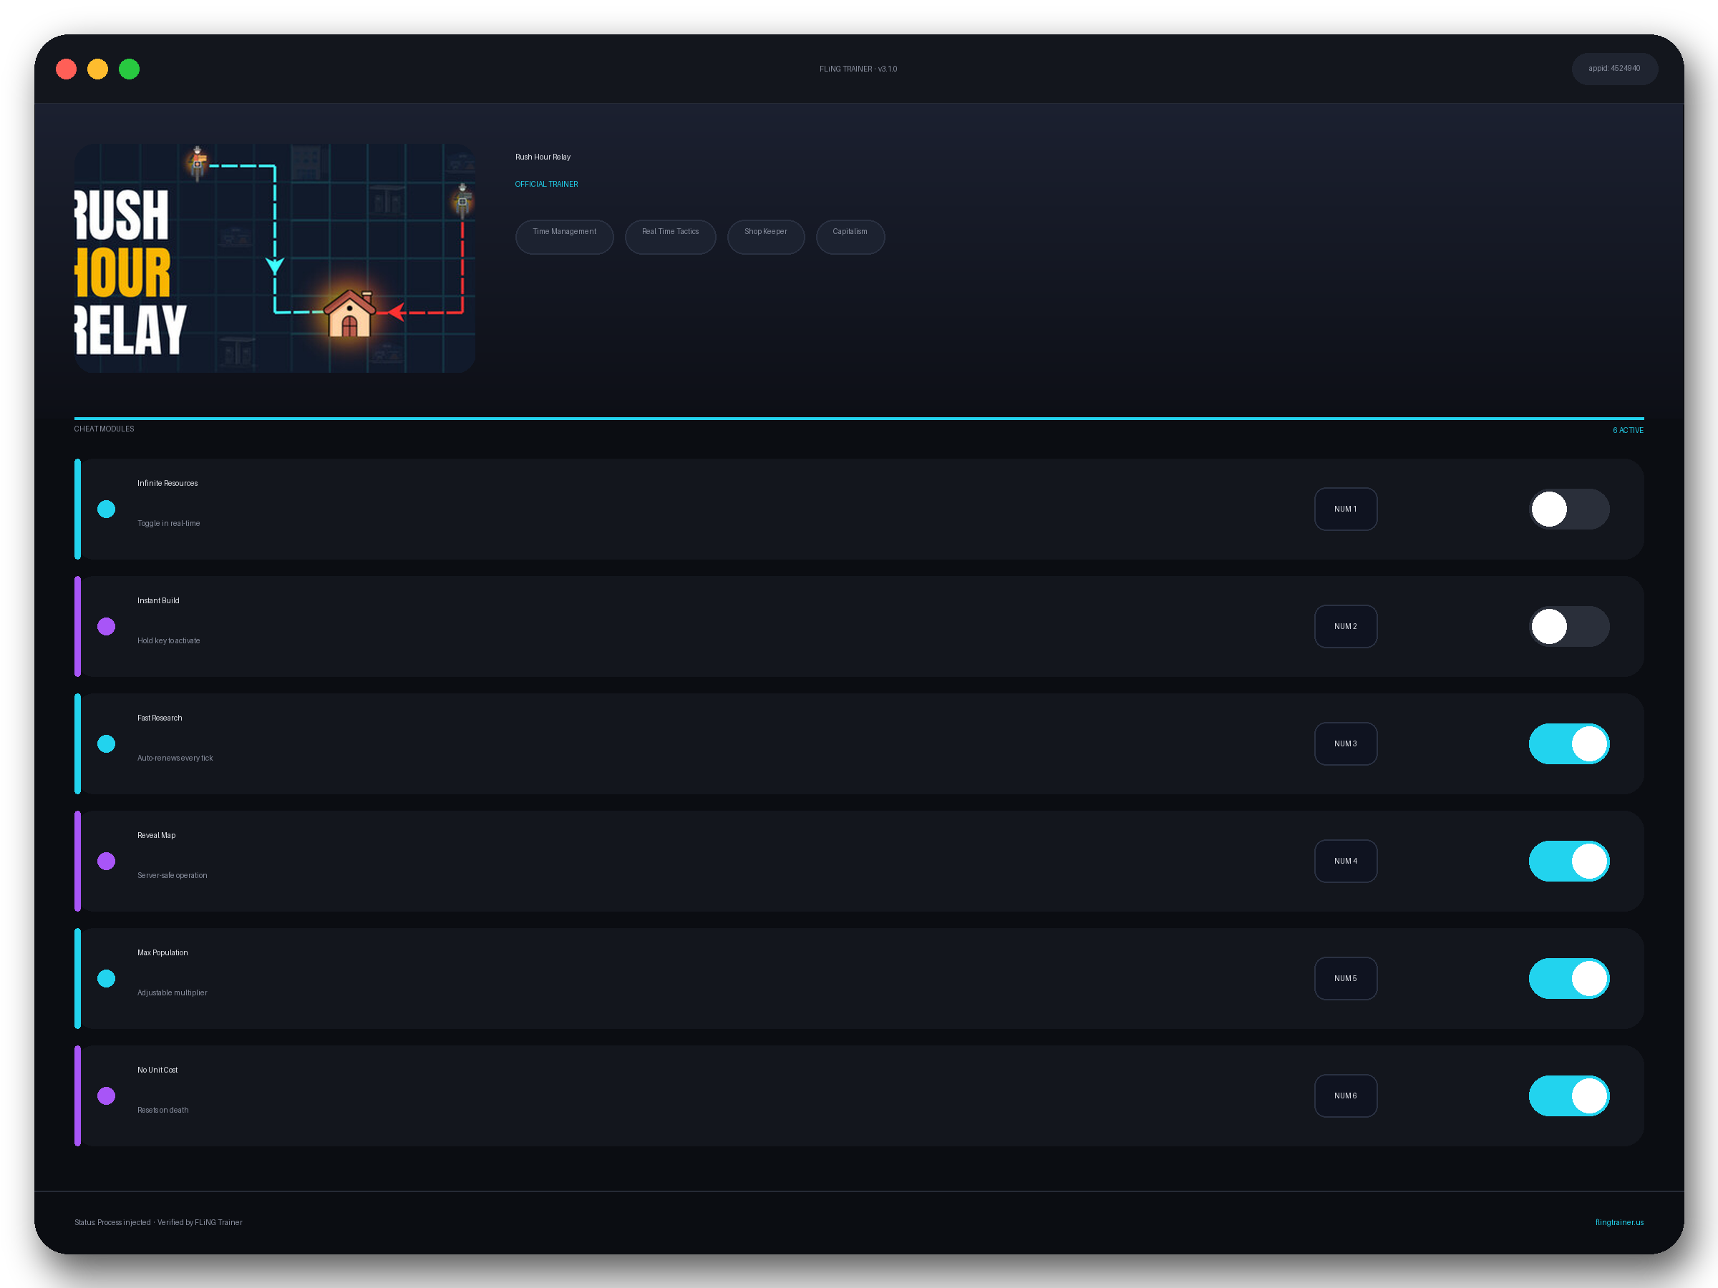Click the Infinite Resources module name
Screen dimensions: 1718x1288
click(168, 483)
